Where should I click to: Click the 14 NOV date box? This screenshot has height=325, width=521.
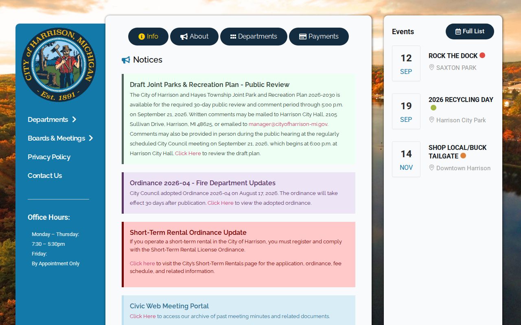click(x=406, y=159)
